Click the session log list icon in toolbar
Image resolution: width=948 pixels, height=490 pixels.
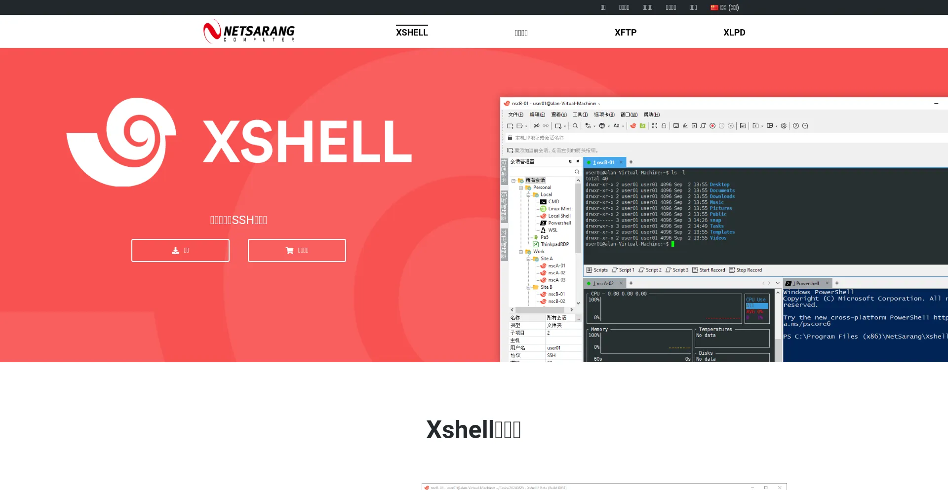coord(743,126)
